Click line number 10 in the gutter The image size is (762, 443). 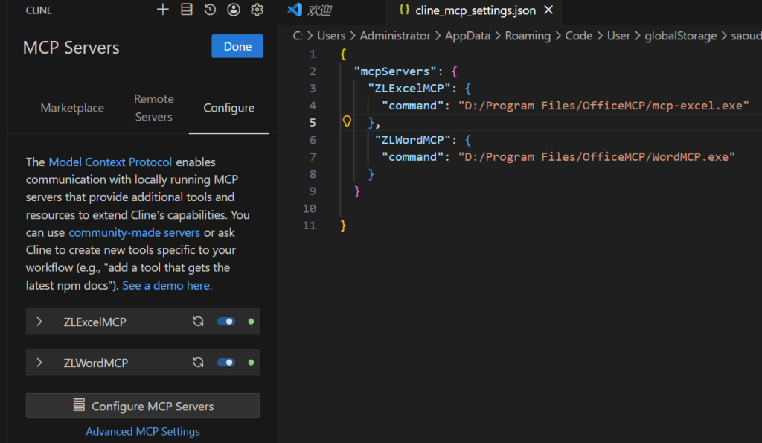(x=310, y=208)
